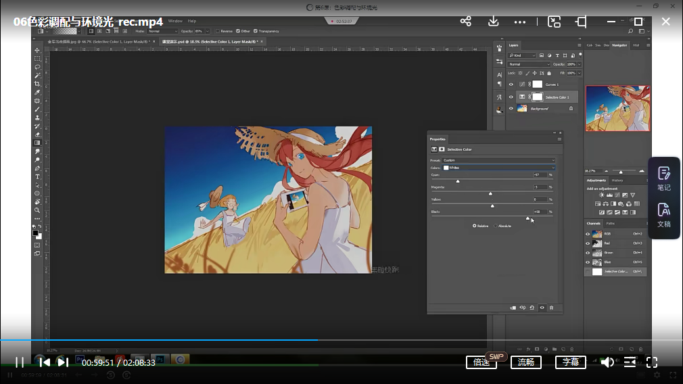This screenshot has height=384, width=683.
Task: Uncheck the Transparency checkbox
Action: click(255, 31)
